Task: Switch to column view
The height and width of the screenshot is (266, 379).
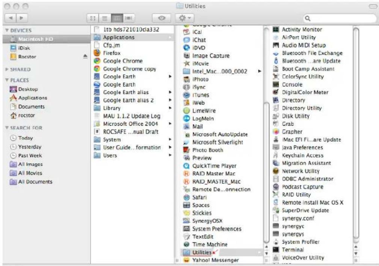Action: click(117, 18)
